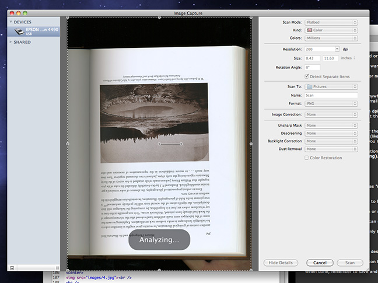Click the left rotation handle on the photo
The image size is (378, 283).
pos(159,144)
